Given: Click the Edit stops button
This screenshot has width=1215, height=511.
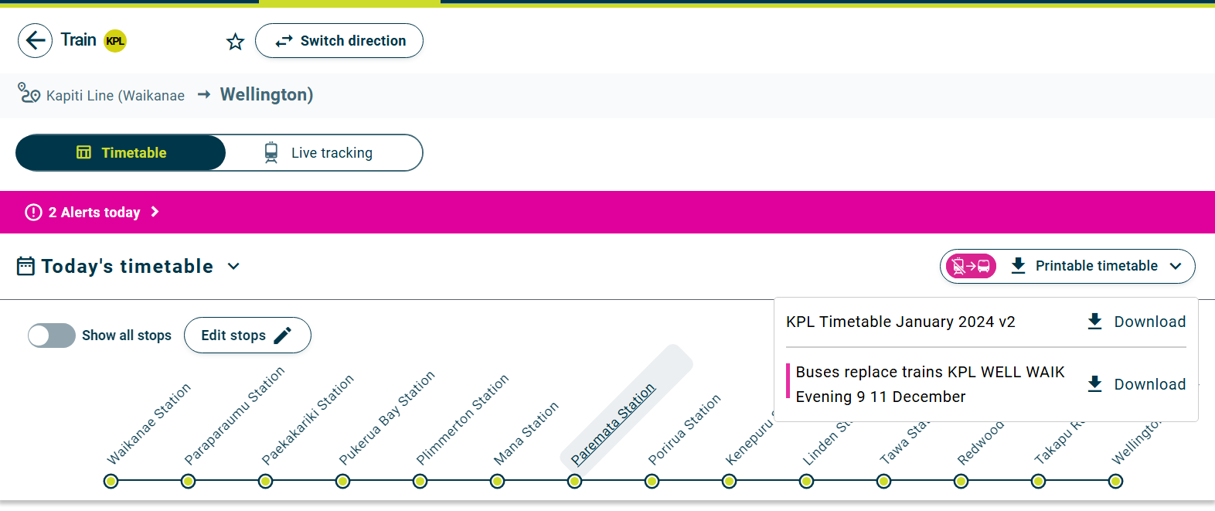Looking at the screenshot, I should point(247,336).
